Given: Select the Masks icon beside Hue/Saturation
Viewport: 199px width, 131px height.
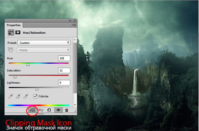Looking at the screenshot, I should click(x=18, y=32).
